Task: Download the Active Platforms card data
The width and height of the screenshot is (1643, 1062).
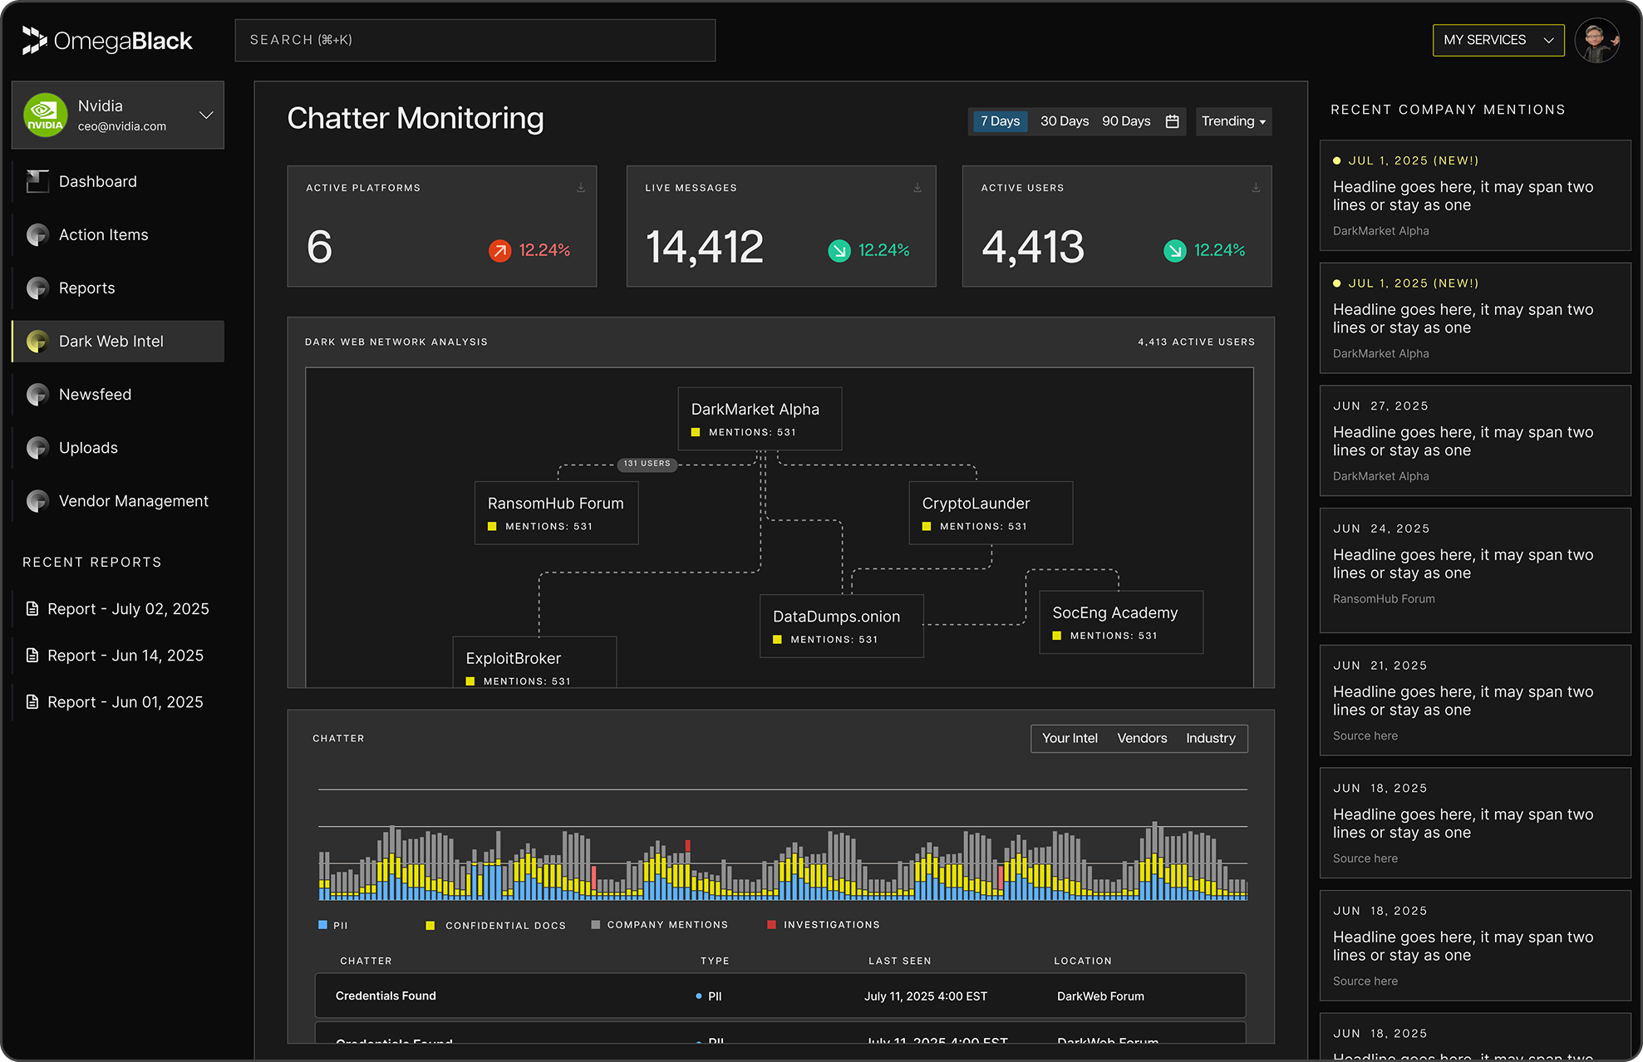Action: click(581, 188)
